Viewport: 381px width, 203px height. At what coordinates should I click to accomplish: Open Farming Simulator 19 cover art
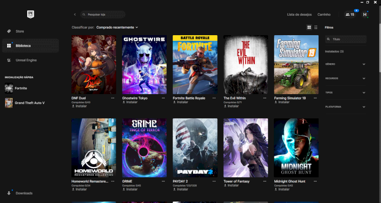tap(296, 65)
